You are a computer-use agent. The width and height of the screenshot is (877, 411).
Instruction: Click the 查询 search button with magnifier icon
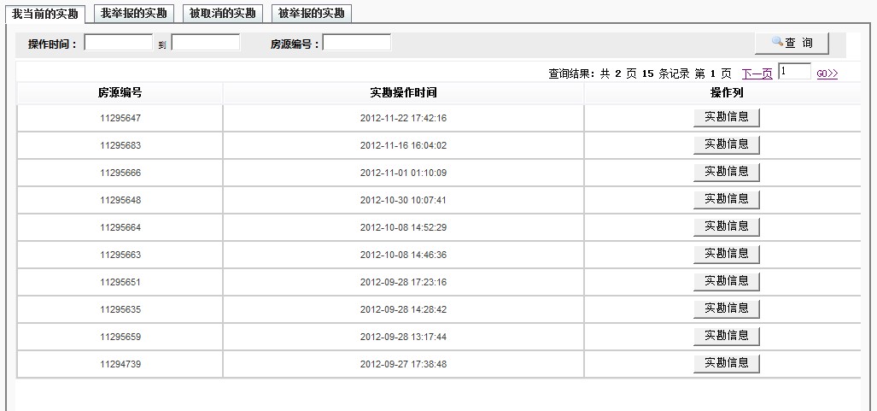point(792,43)
